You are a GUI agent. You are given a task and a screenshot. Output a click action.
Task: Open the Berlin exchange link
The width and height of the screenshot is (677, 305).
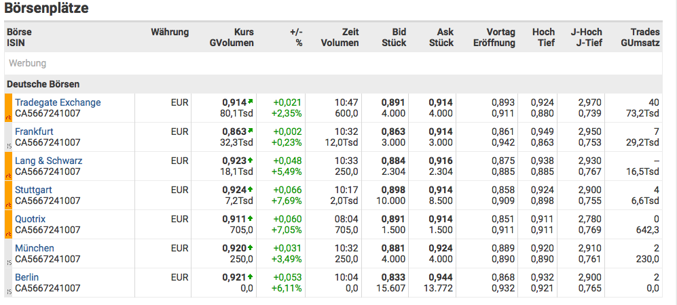26,277
